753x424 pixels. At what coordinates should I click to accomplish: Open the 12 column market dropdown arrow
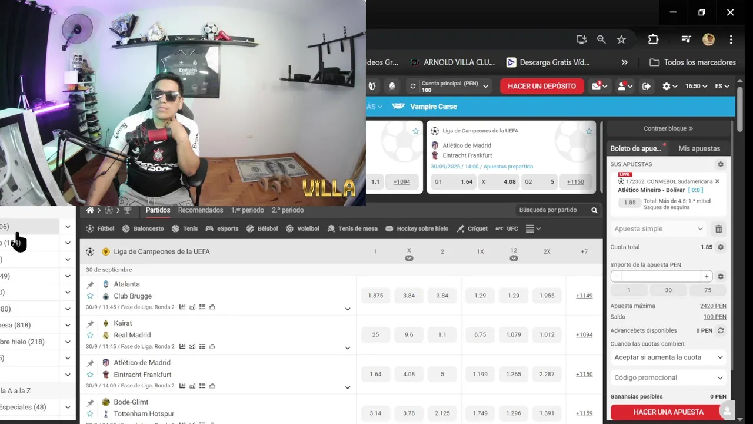coord(514,259)
